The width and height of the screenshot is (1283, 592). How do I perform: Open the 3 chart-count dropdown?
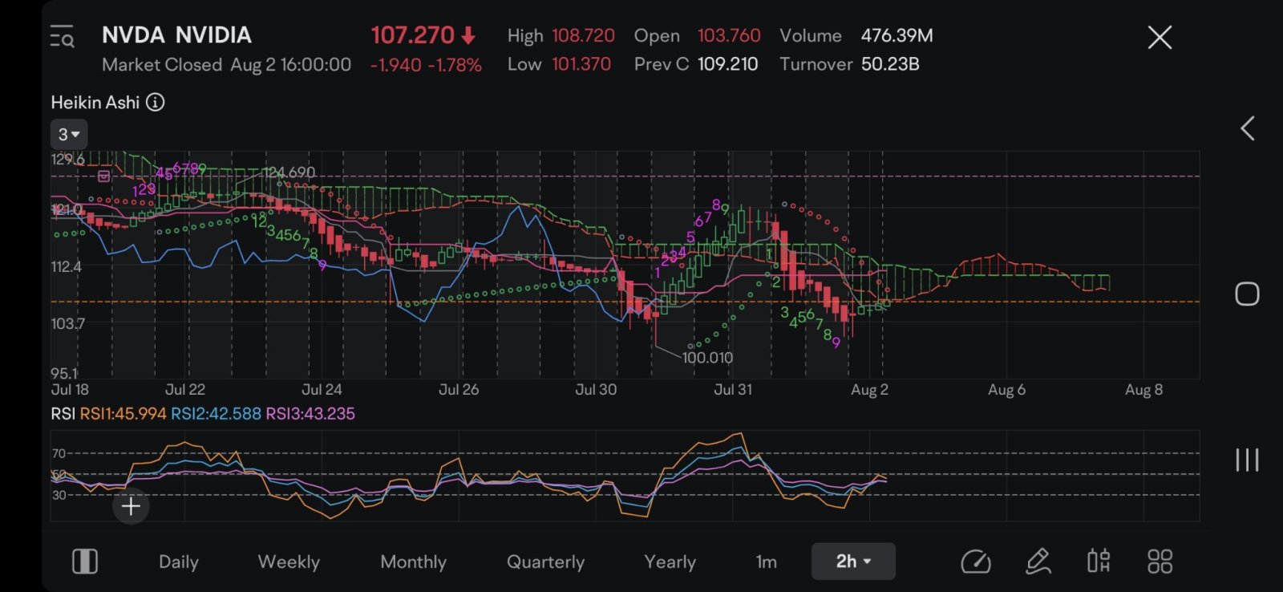69,135
